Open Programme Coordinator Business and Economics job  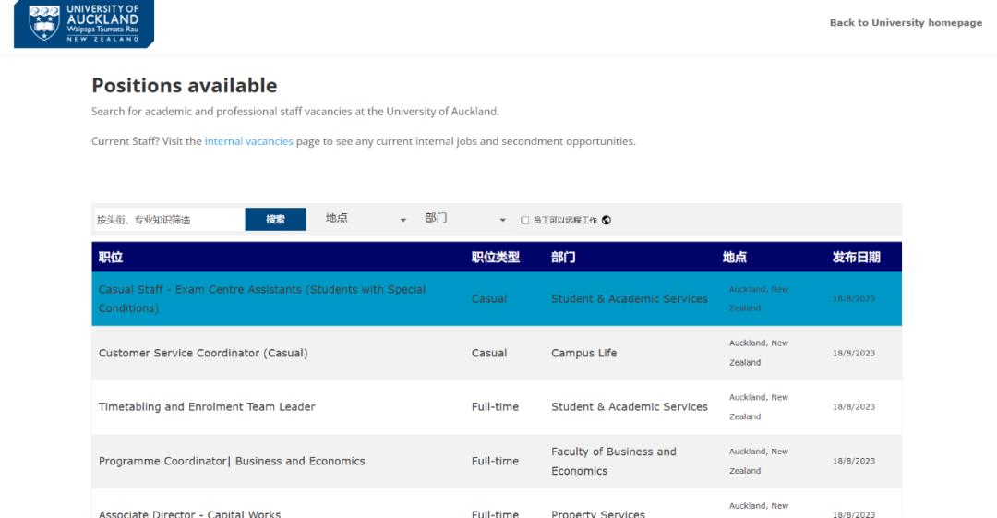coord(232,462)
